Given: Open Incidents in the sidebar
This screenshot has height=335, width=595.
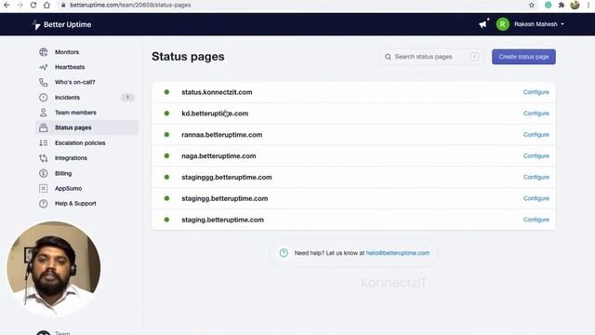Looking at the screenshot, I should (67, 97).
